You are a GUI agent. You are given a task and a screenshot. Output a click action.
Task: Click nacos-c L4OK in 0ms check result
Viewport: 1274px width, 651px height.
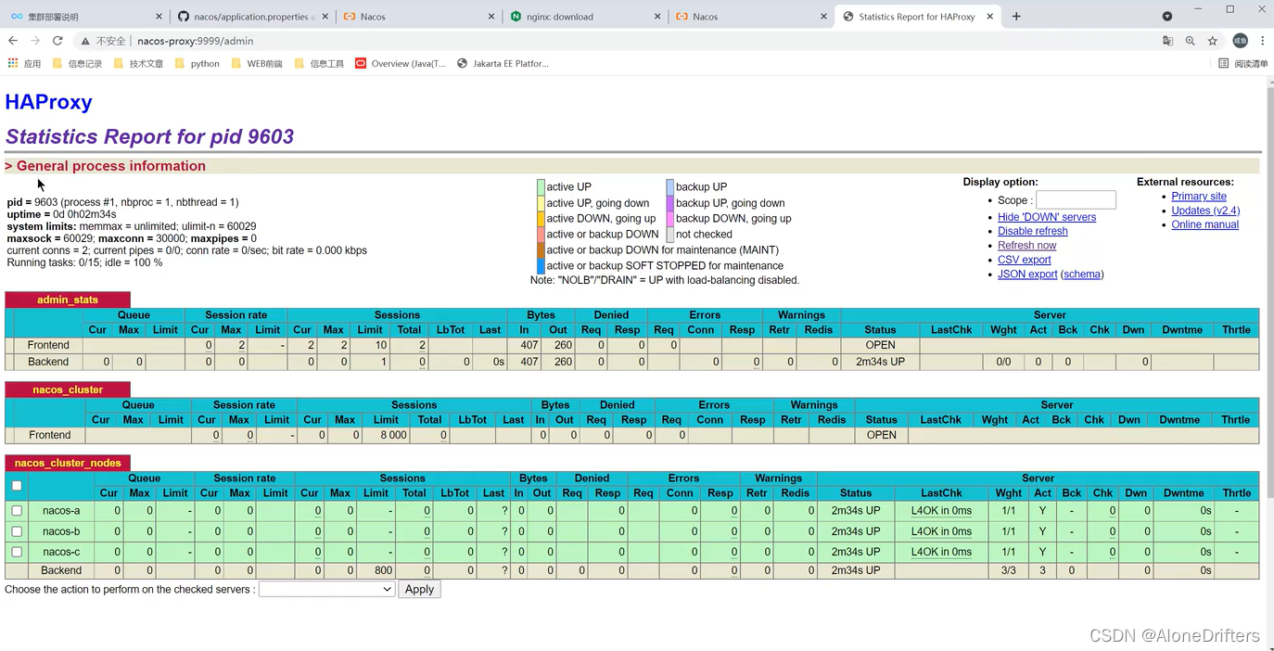941,552
